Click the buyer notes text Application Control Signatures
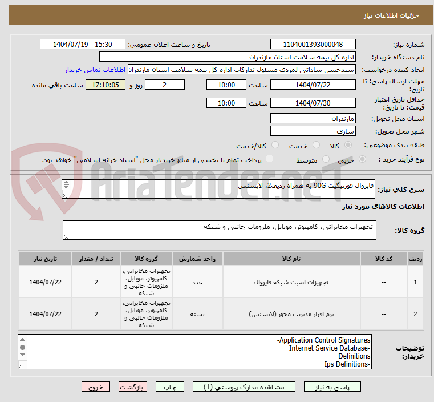Image resolution: width=434 pixels, height=402 pixels. 324,340
